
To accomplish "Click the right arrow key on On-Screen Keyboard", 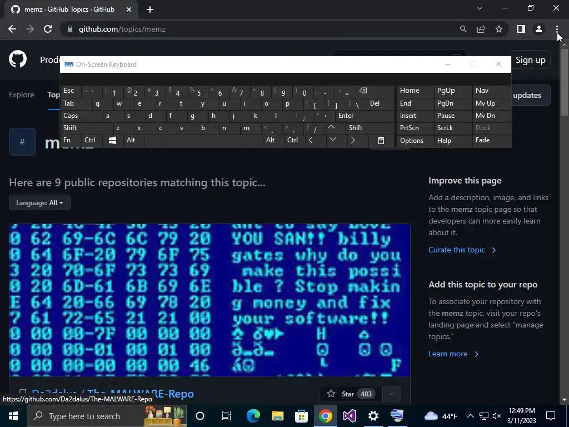I will tap(353, 140).
